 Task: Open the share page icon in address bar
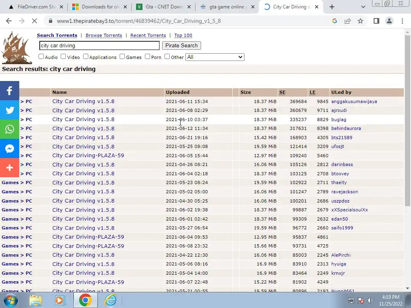(348, 21)
